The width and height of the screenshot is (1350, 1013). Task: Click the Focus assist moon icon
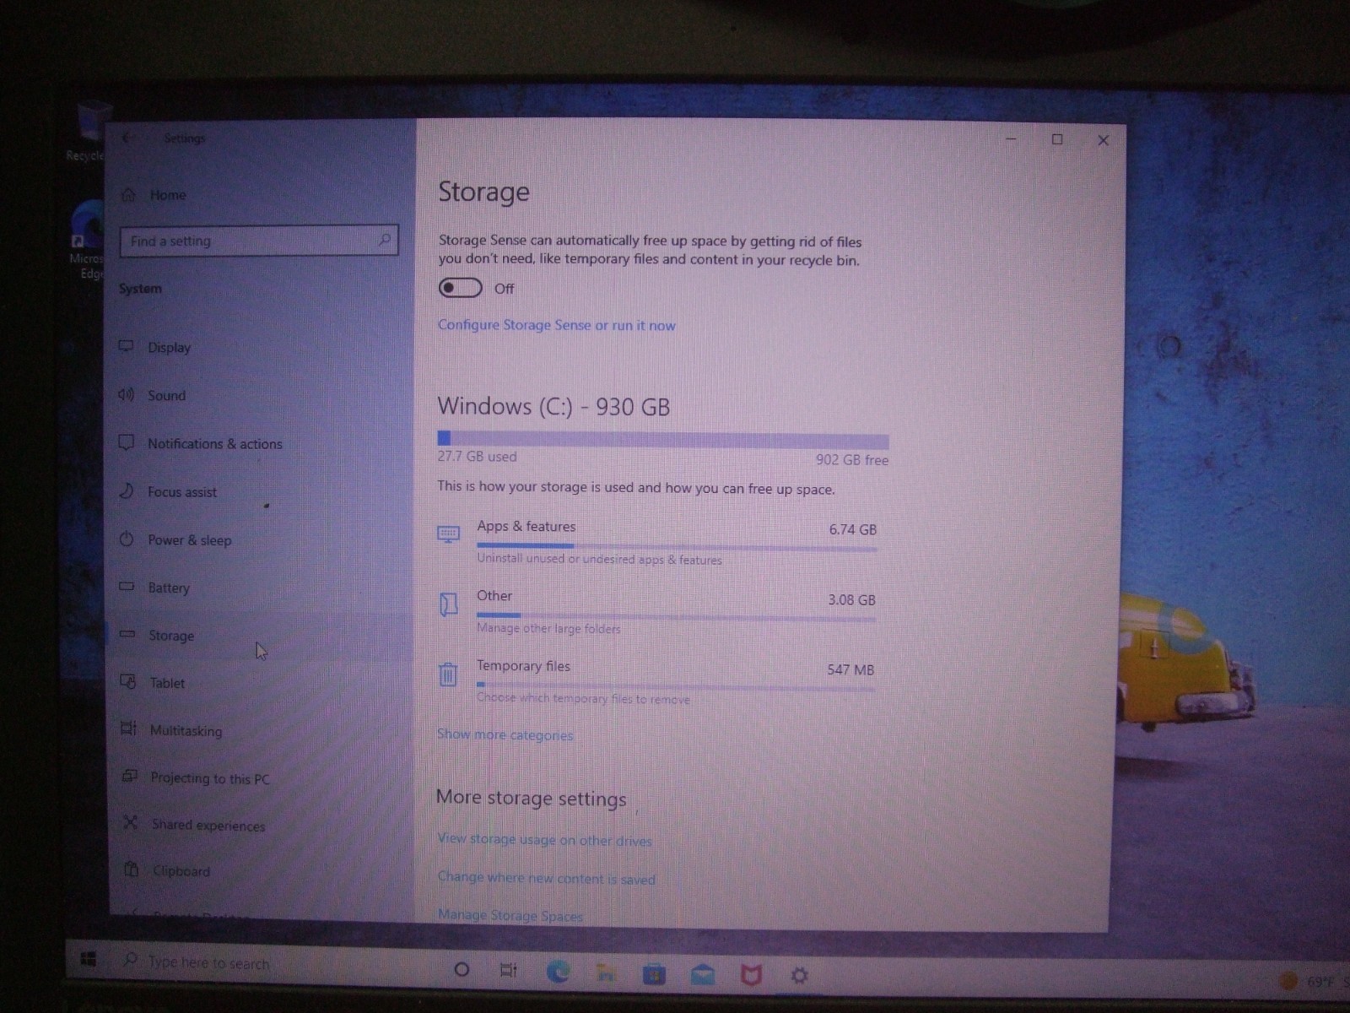point(127,490)
